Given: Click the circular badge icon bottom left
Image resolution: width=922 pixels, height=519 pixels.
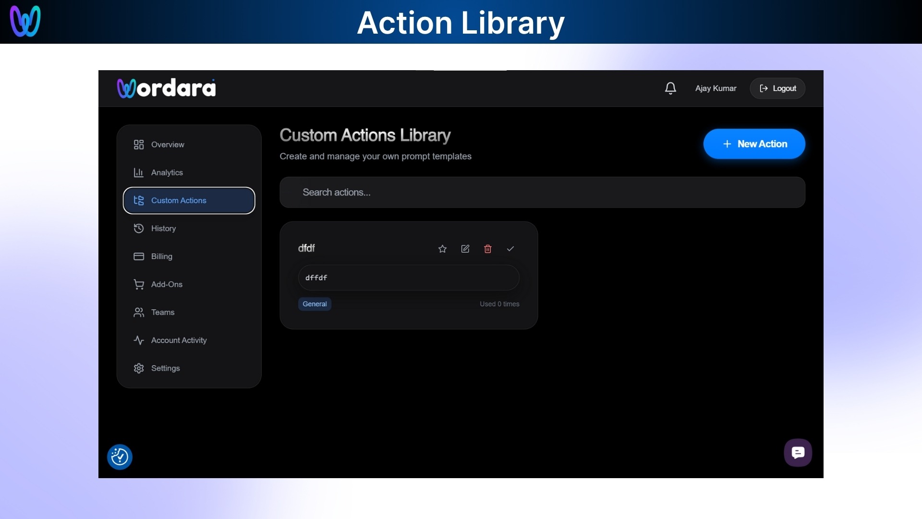Looking at the screenshot, I should (x=120, y=457).
